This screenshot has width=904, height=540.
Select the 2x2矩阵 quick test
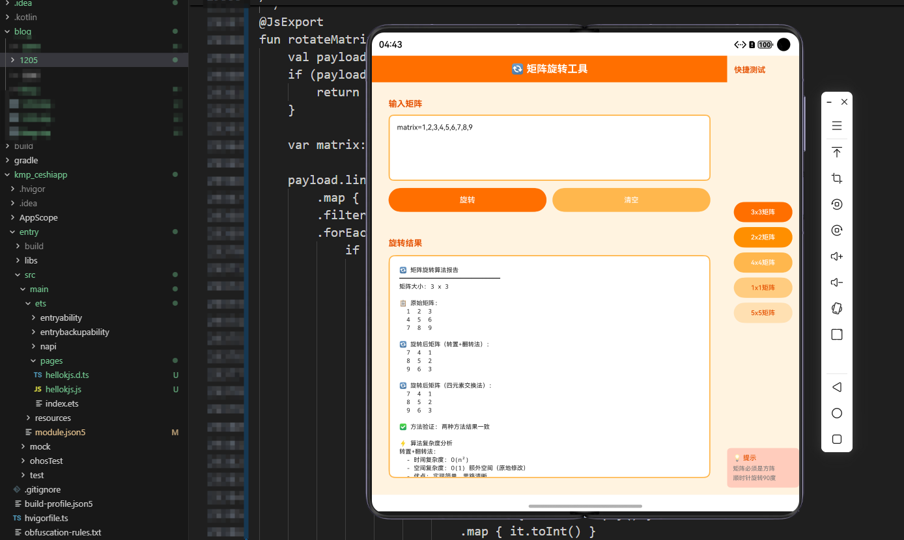pyautogui.click(x=763, y=237)
